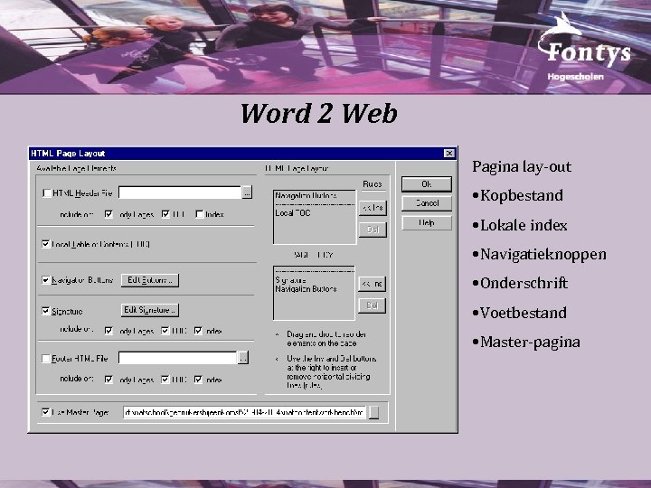Select Navigation Buttons in top layout list

[x=306, y=195]
